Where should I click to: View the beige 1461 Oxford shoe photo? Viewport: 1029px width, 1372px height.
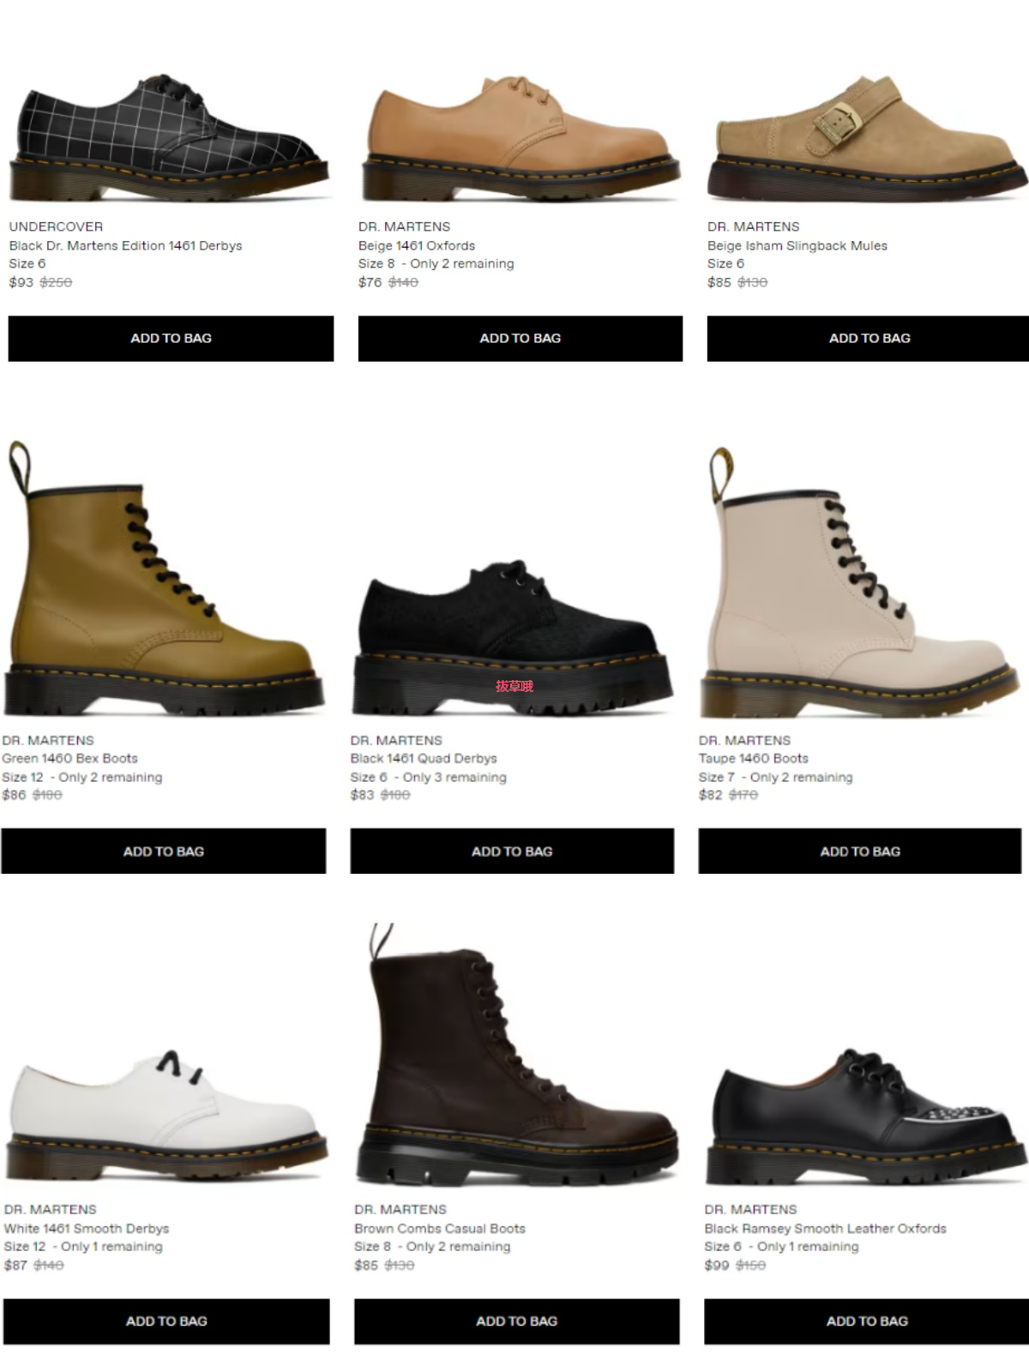coord(521,137)
